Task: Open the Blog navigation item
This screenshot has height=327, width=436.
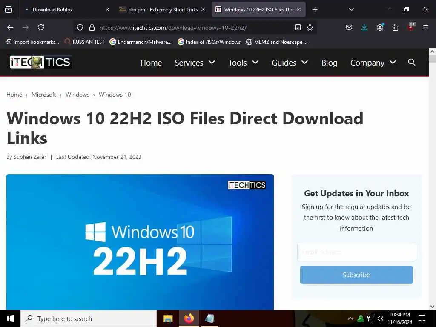Action: point(329,63)
